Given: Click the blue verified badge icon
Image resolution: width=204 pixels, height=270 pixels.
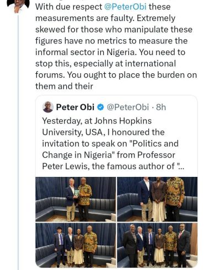Looking at the screenshot, I should (100, 107).
